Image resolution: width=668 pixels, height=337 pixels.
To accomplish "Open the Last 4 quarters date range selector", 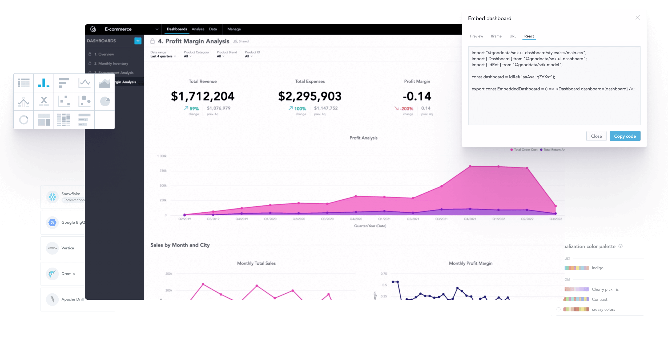I will [x=163, y=56].
